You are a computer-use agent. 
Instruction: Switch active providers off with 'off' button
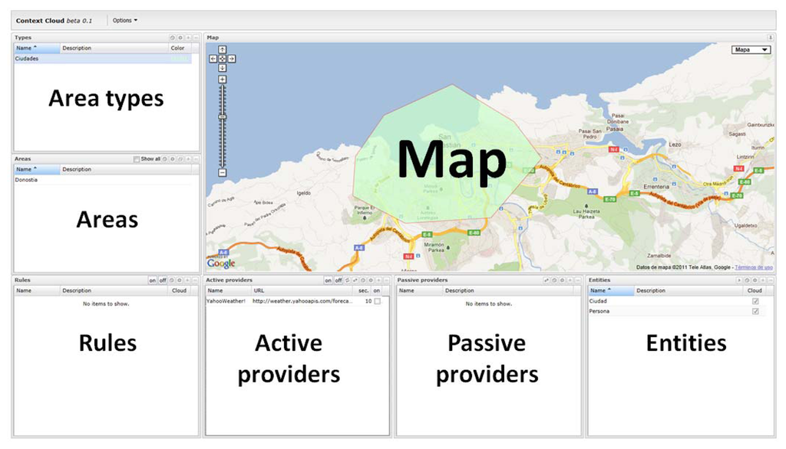click(339, 280)
